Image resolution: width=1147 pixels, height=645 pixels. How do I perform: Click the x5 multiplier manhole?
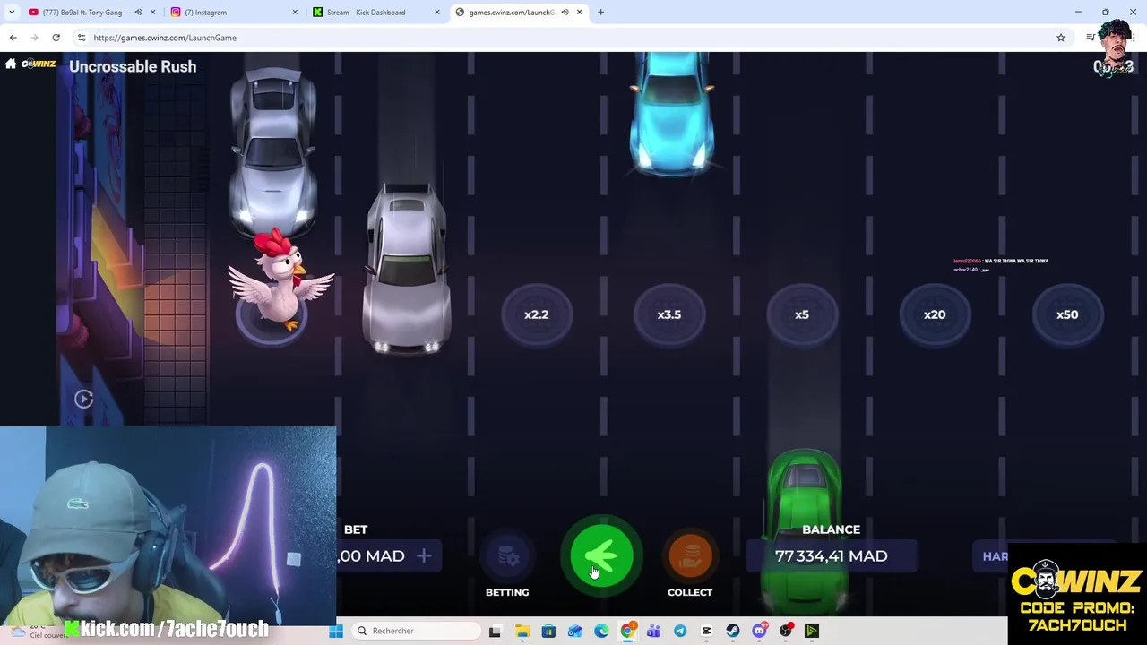(802, 314)
